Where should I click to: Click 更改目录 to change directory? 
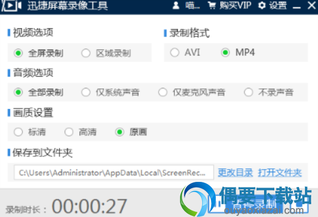click(235, 173)
